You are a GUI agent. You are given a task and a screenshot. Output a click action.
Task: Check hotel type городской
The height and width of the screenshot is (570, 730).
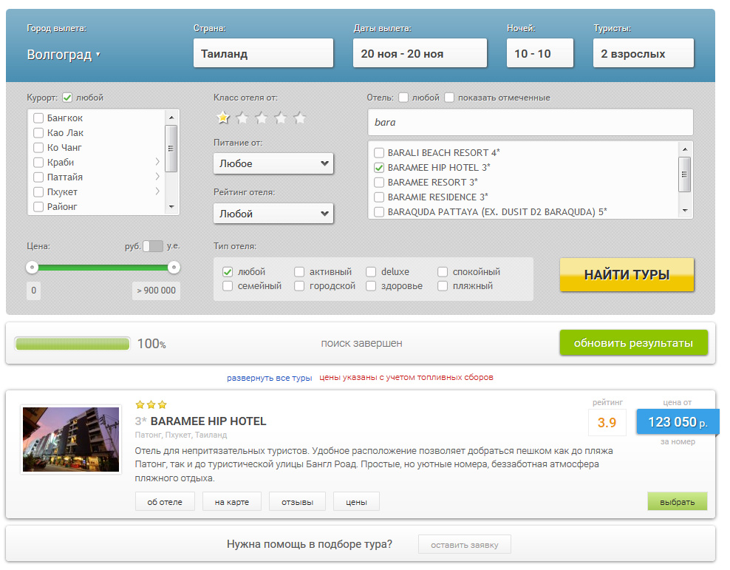pyautogui.click(x=299, y=286)
